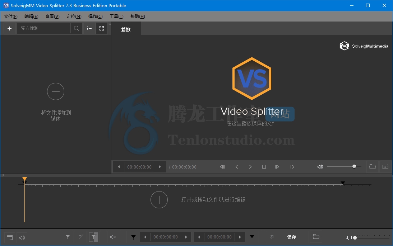This screenshot has width=393, height=246.
Task: Decrease start marker time with left arrow
Action: (x=145, y=237)
